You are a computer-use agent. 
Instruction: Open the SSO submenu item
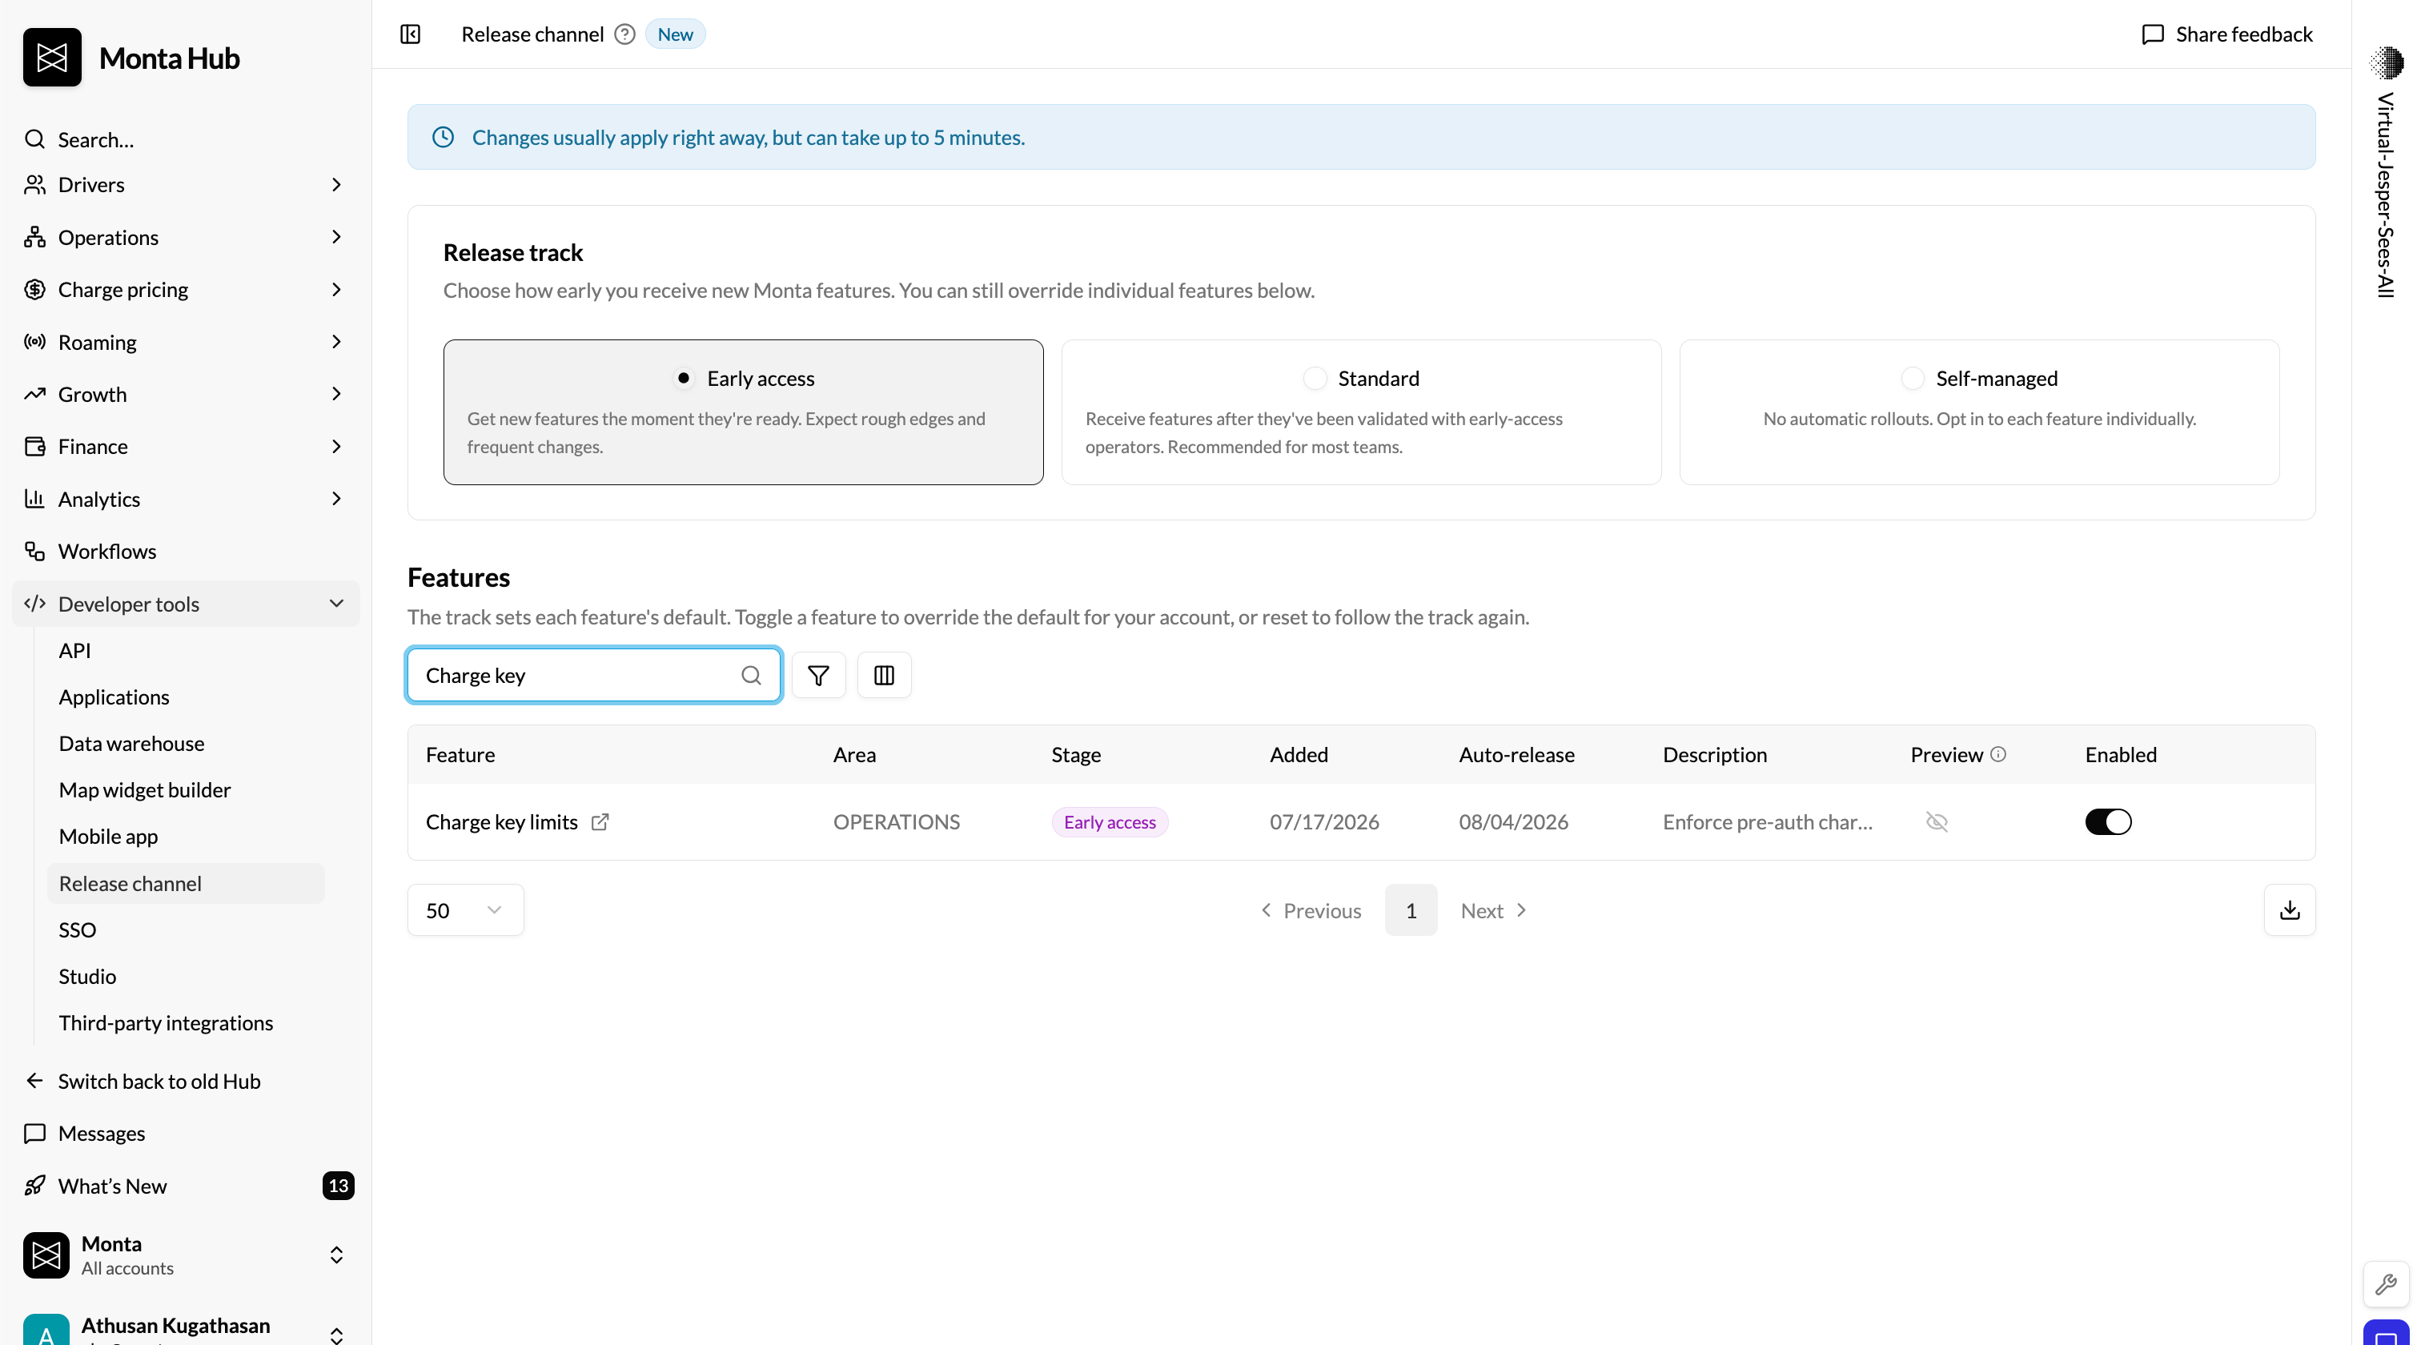pyautogui.click(x=185, y=929)
